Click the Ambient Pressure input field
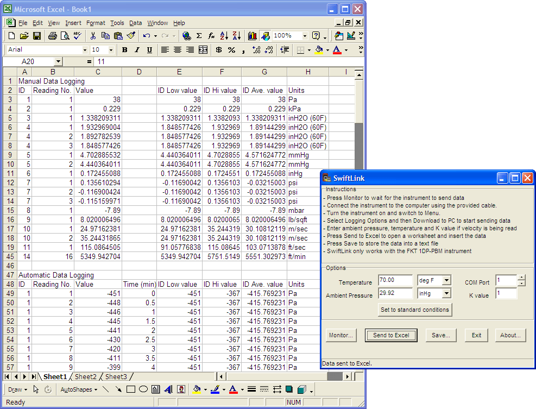 pos(395,293)
